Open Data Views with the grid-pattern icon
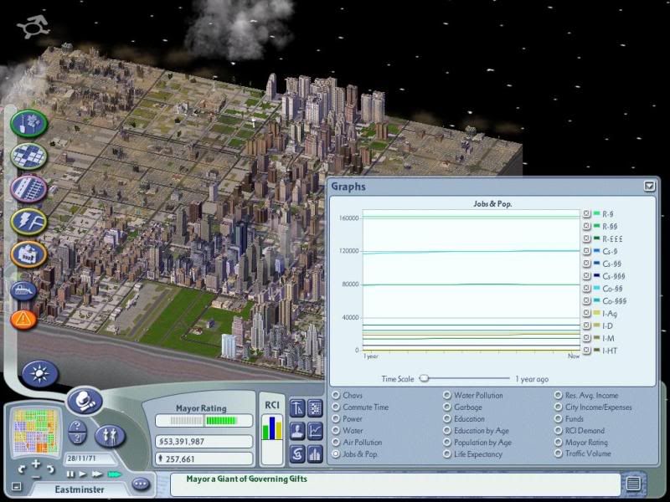Screen dimensions: 670x502 pyautogui.click(x=316, y=408)
